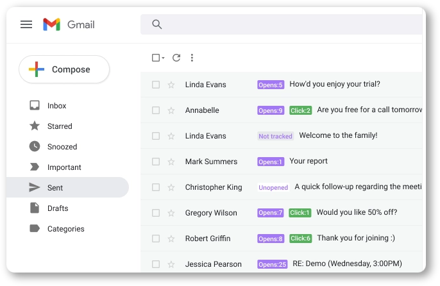Click the Gmail wordmark text

tap(81, 25)
